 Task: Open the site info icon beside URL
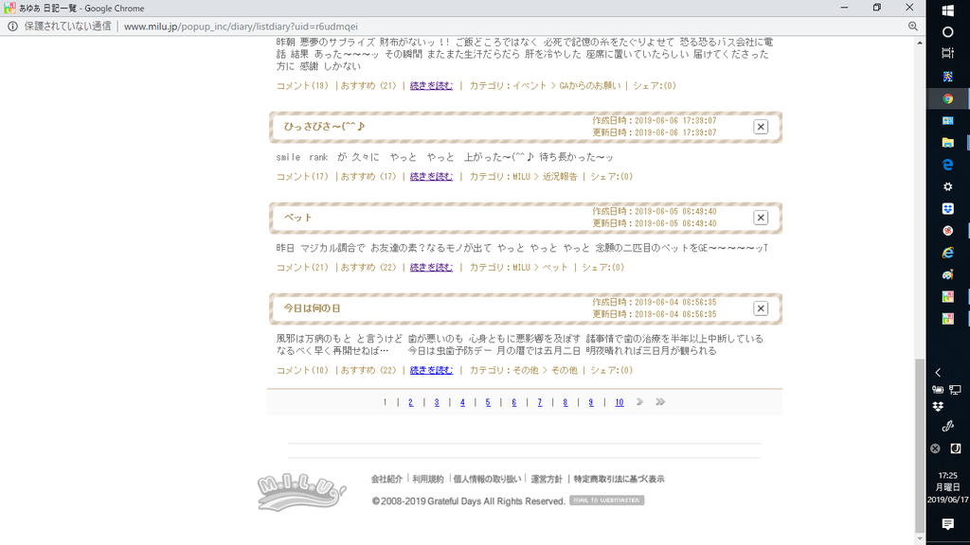coord(12,26)
